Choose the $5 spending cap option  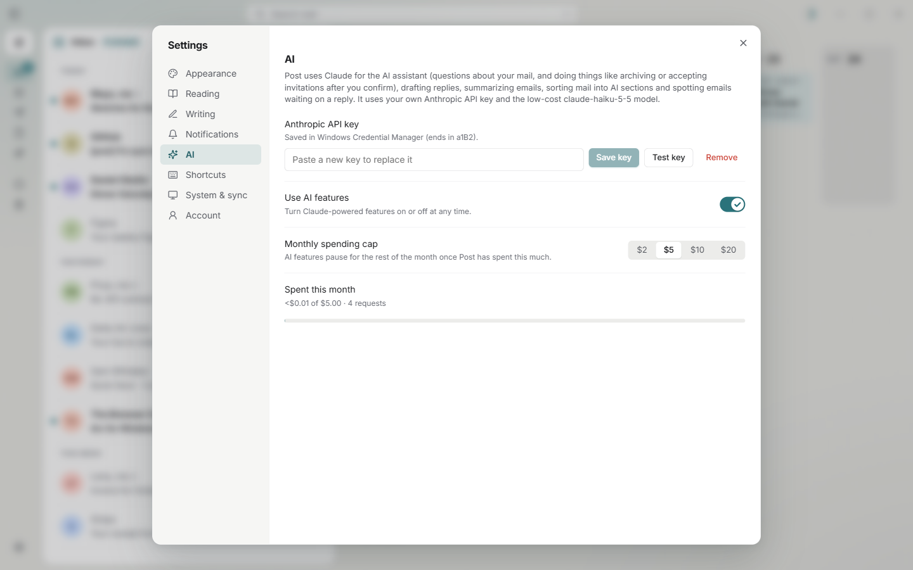(669, 250)
